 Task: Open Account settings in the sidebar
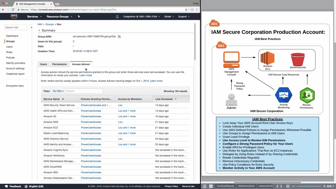[x=15, y=69]
